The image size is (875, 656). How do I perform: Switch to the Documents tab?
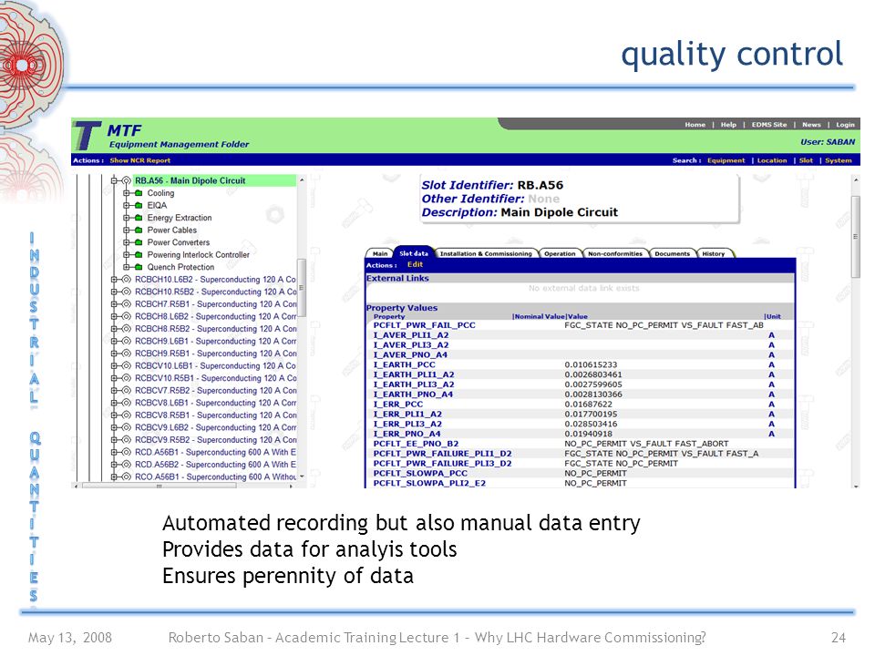coord(672,253)
